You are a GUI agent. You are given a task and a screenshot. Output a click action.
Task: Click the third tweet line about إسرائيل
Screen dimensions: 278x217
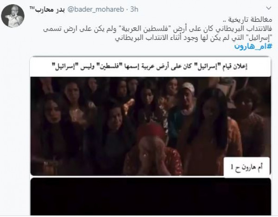click(193, 38)
